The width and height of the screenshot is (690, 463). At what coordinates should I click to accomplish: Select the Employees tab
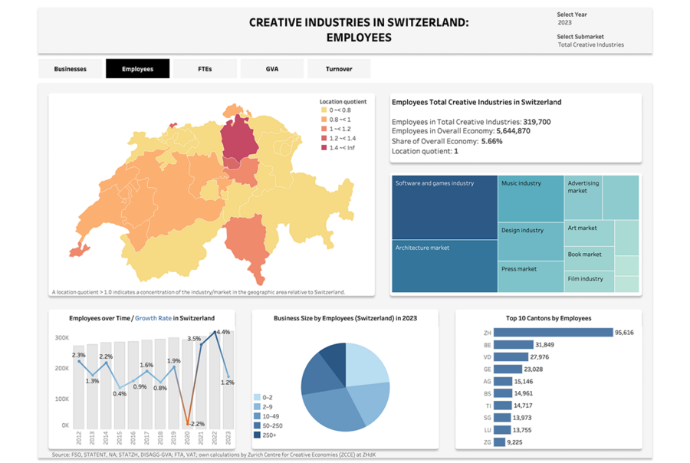pos(137,69)
